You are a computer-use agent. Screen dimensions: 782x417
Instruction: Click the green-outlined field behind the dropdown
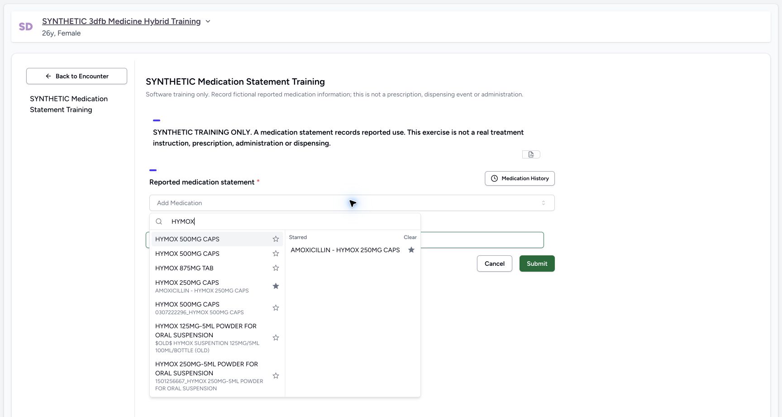point(482,240)
